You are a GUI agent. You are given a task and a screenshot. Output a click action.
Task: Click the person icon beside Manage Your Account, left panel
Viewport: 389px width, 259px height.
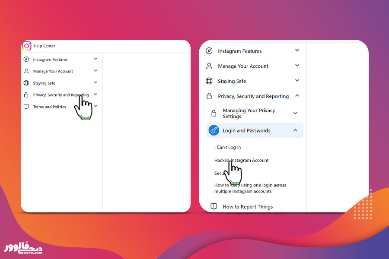[x=26, y=71]
